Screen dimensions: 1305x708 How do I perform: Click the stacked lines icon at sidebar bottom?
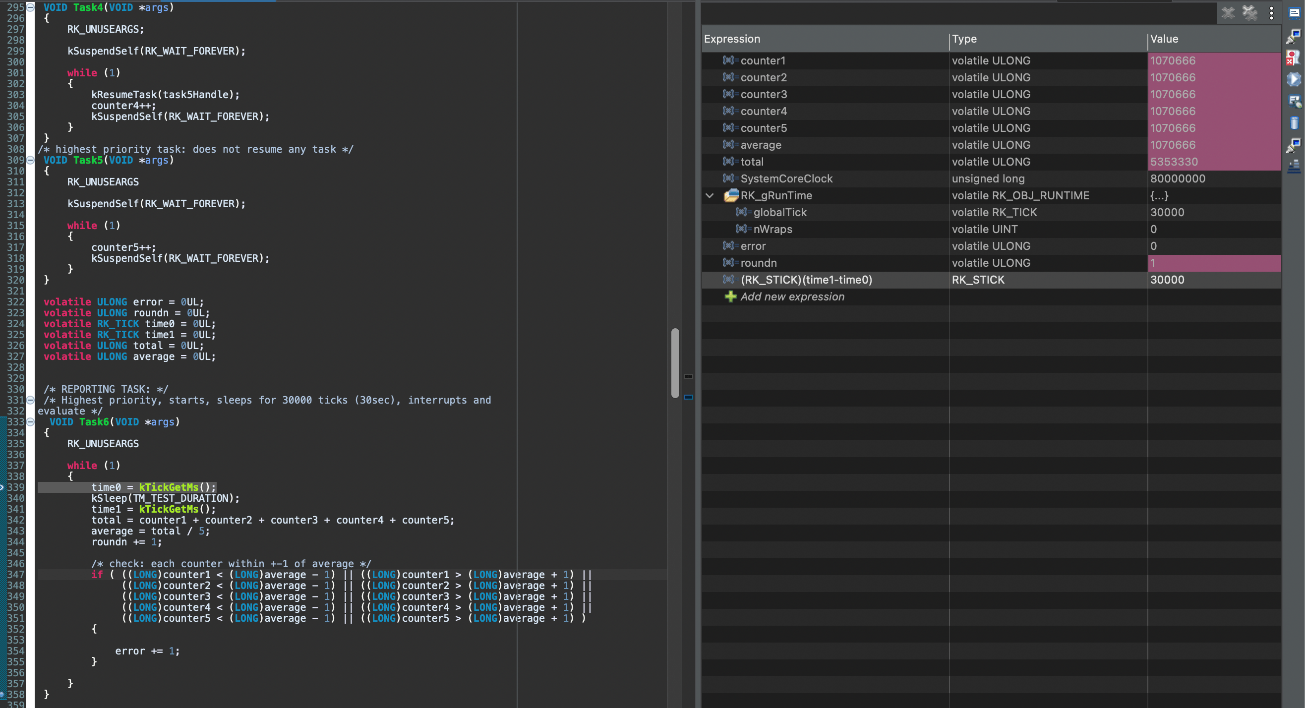pyautogui.click(x=1294, y=166)
